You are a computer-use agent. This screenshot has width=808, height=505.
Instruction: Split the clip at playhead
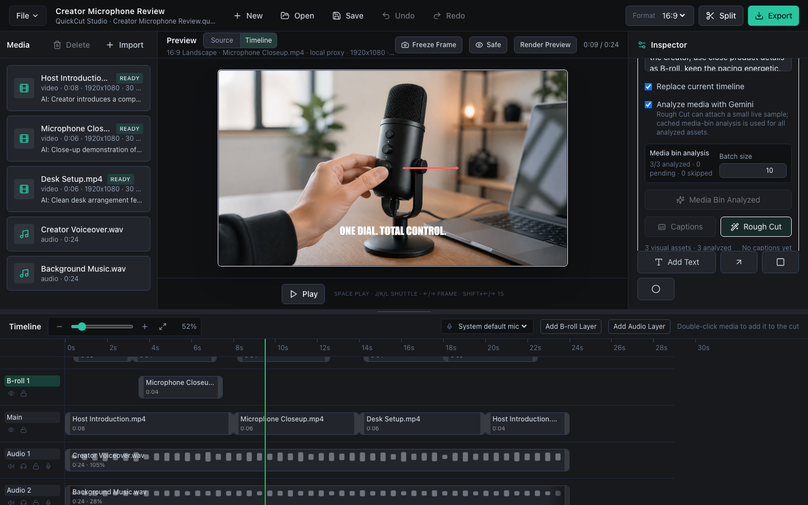[x=721, y=16]
